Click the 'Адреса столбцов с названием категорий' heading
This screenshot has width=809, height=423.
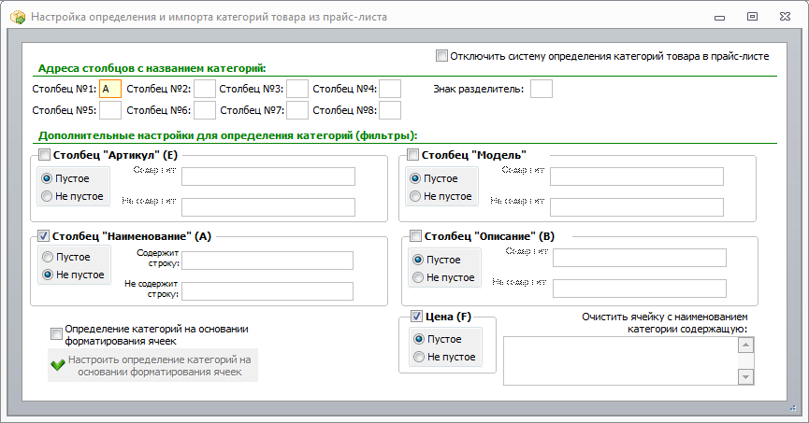coord(152,68)
